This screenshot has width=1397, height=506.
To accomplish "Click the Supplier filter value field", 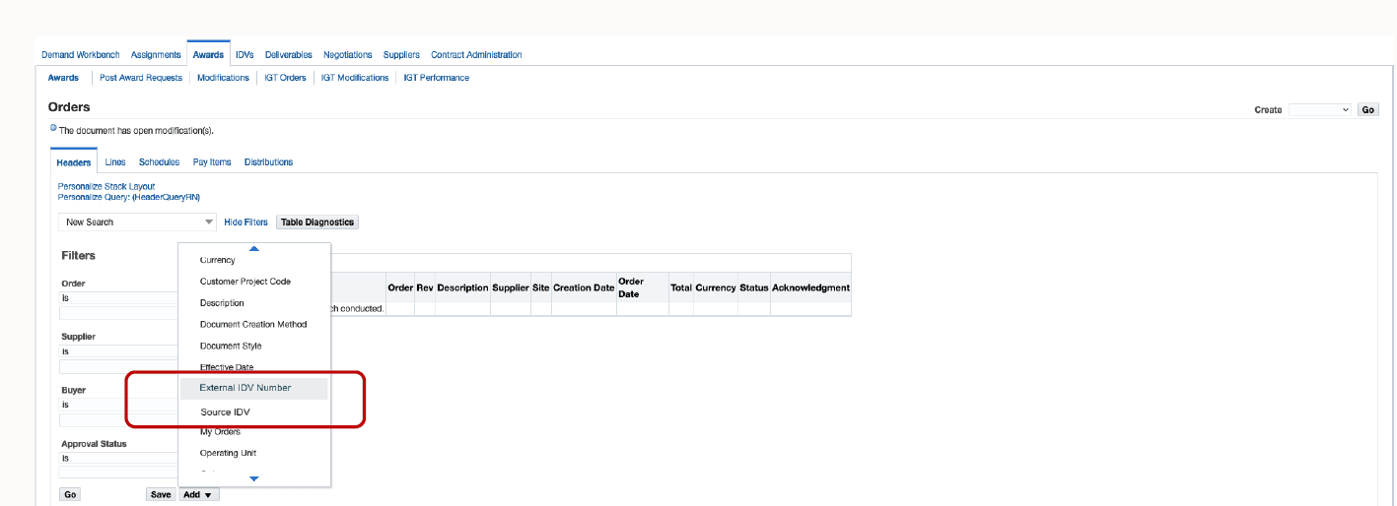I will pyautogui.click(x=118, y=366).
